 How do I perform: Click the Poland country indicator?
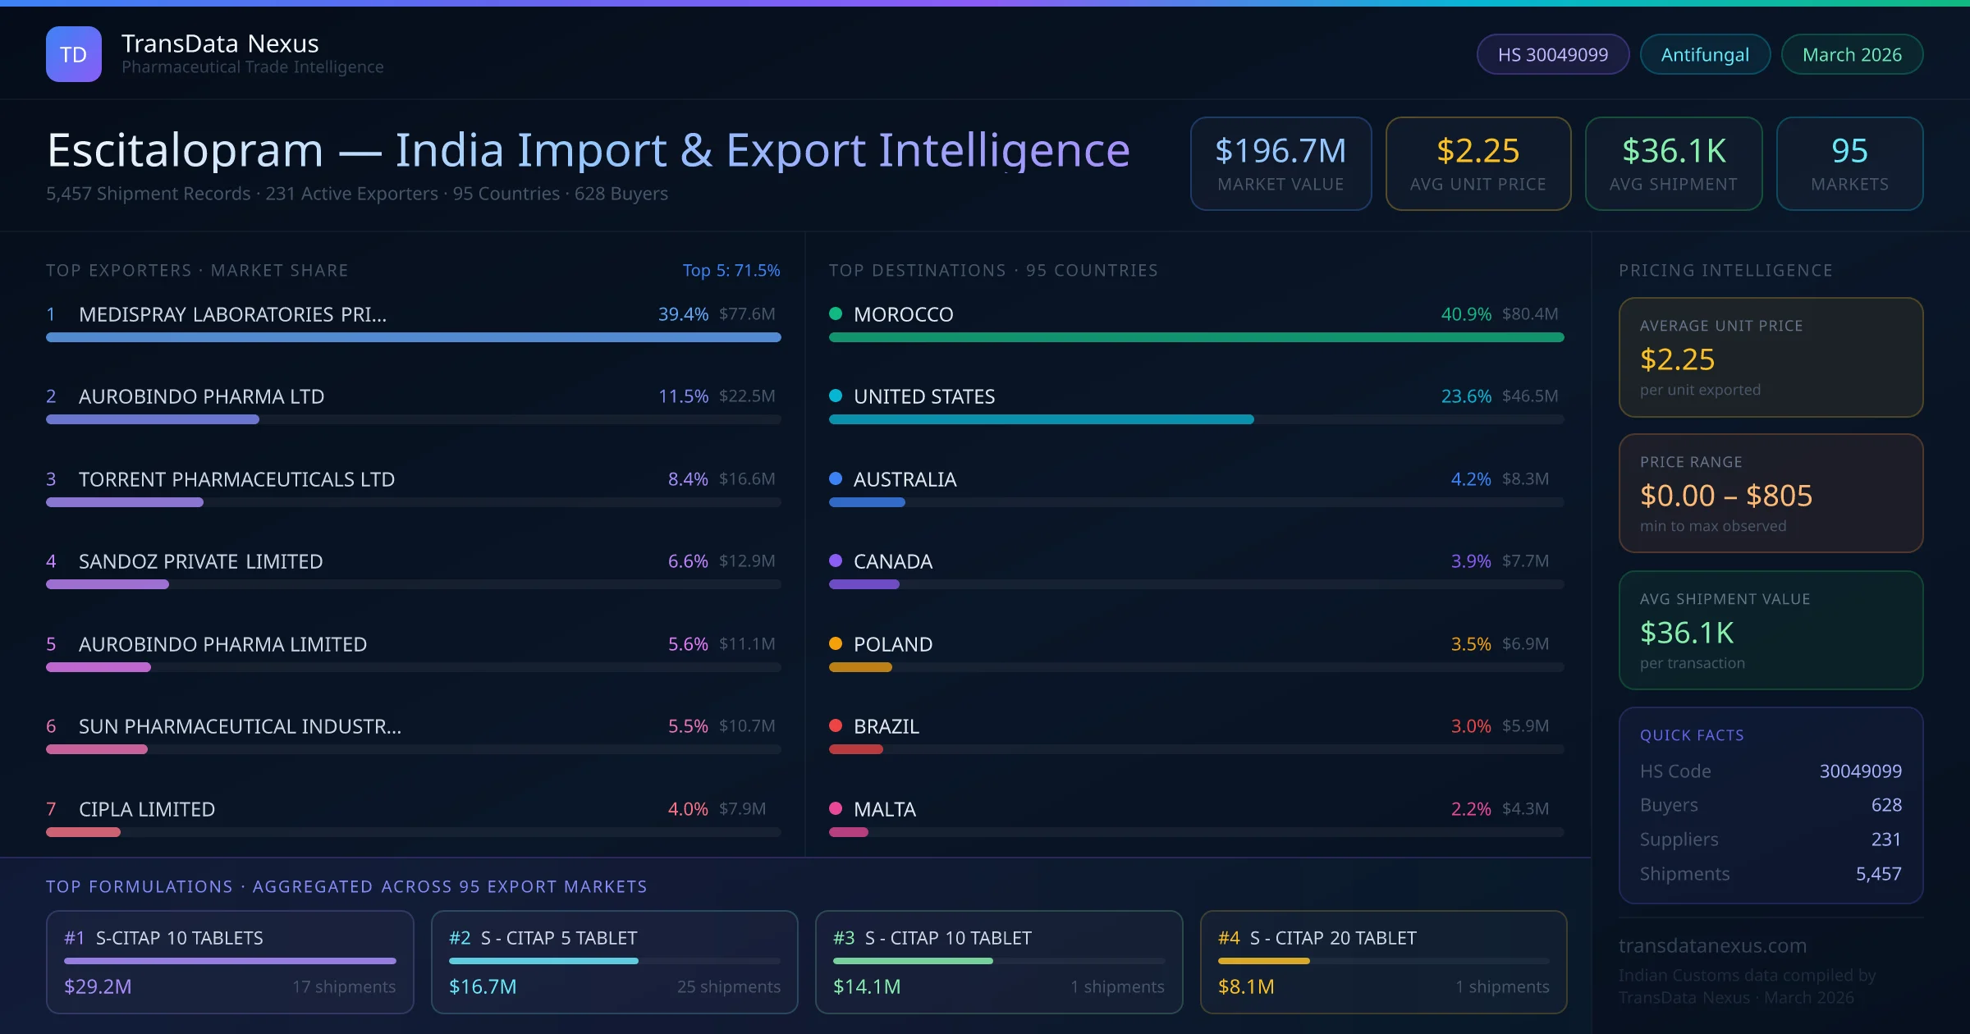(x=836, y=644)
